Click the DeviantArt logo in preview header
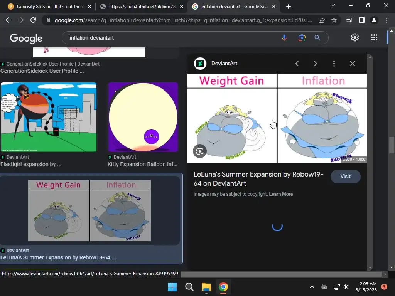 point(200,64)
